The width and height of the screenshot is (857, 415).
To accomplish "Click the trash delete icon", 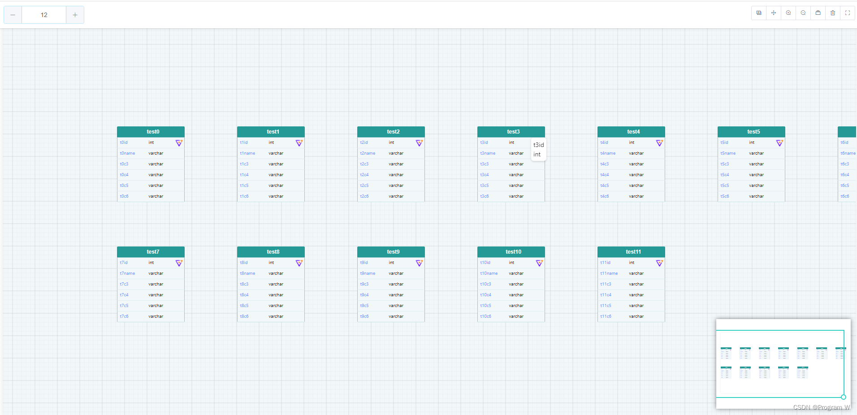I will pyautogui.click(x=833, y=13).
